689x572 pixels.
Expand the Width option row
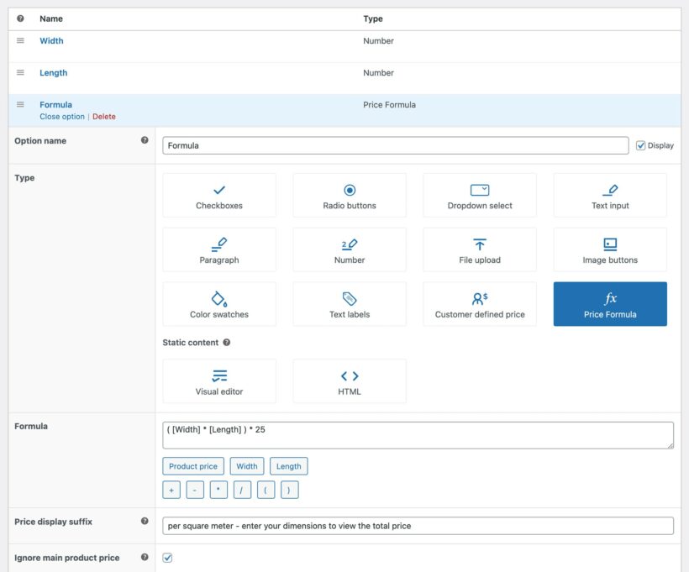pyautogui.click(x=51, y=40)
